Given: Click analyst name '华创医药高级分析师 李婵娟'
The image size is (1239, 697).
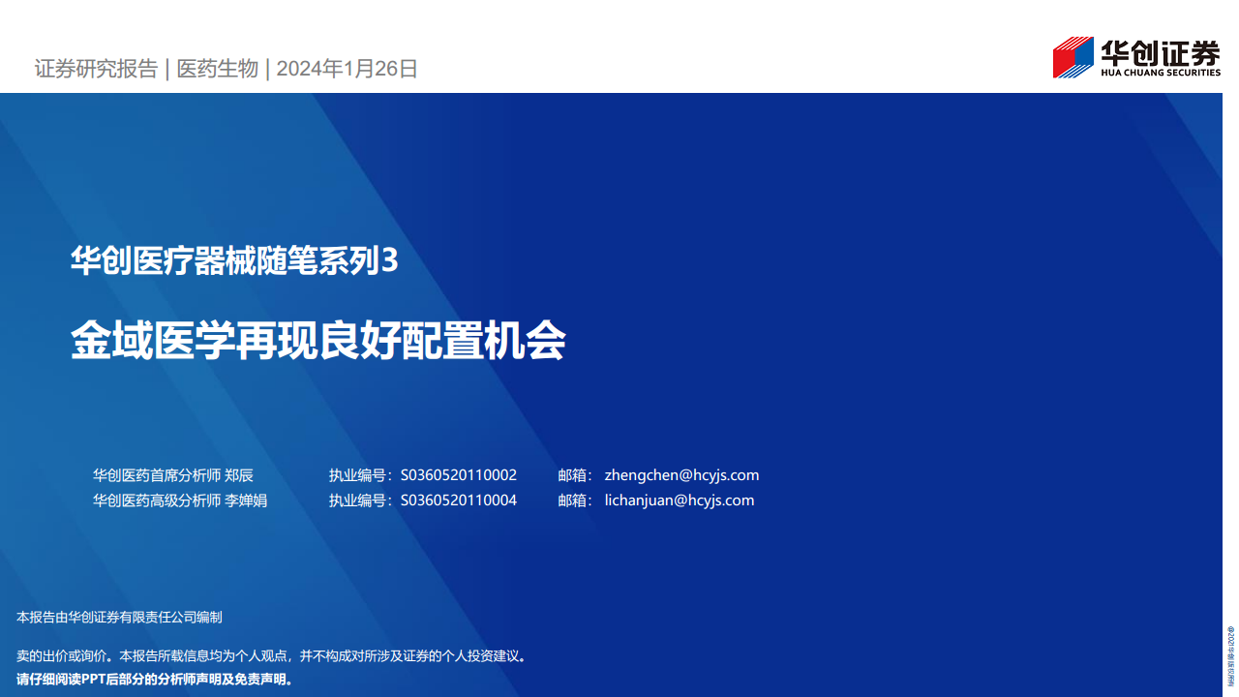Looking at the screenshot, I should pos(180,500).
